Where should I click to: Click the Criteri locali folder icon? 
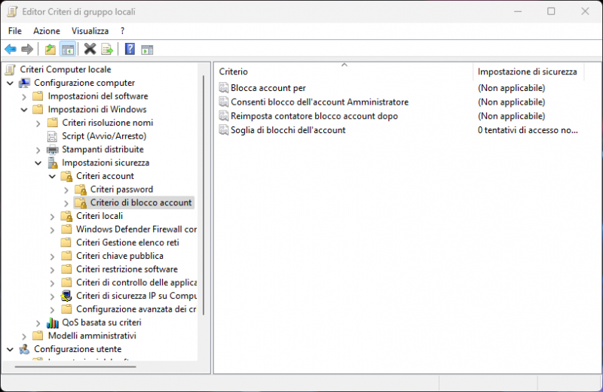[x=66, y=216]
